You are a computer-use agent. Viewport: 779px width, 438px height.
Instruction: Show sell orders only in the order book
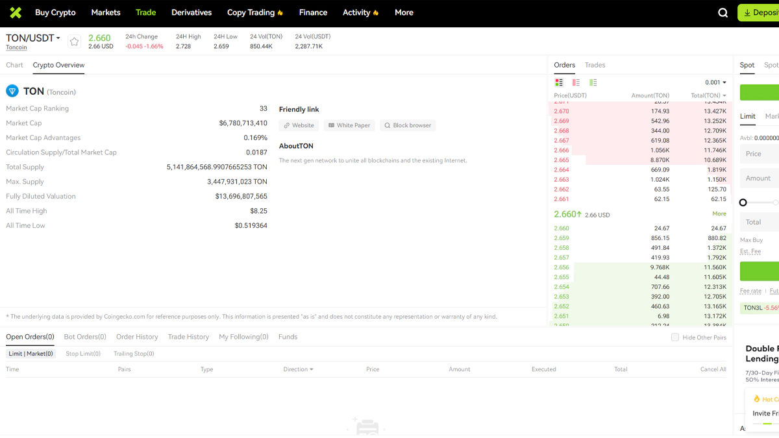tap(576, 82)
